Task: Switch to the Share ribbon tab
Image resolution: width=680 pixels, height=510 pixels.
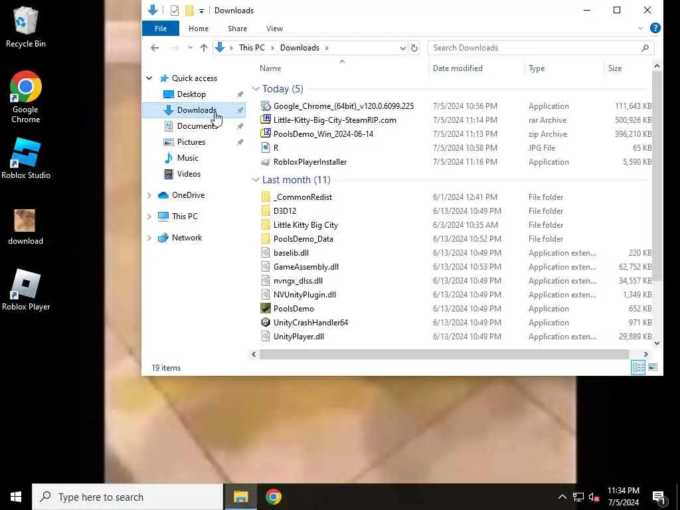Action: (x=237, y=29)
